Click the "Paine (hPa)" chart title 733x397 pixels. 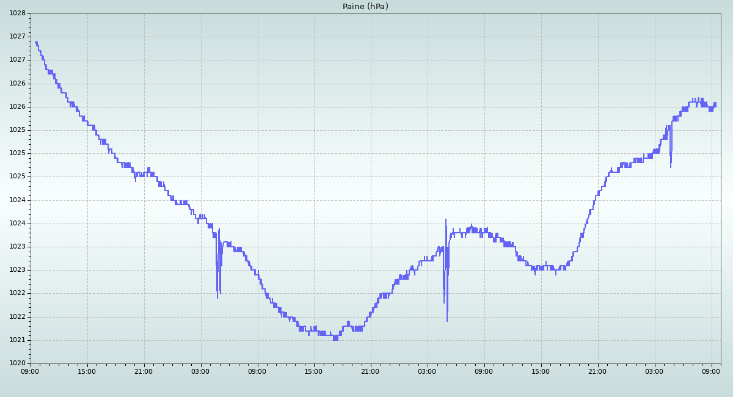pos(365,7)
